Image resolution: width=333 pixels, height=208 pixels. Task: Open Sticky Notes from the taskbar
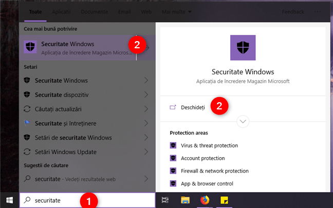pyautogui.click(x=224, y=200)
